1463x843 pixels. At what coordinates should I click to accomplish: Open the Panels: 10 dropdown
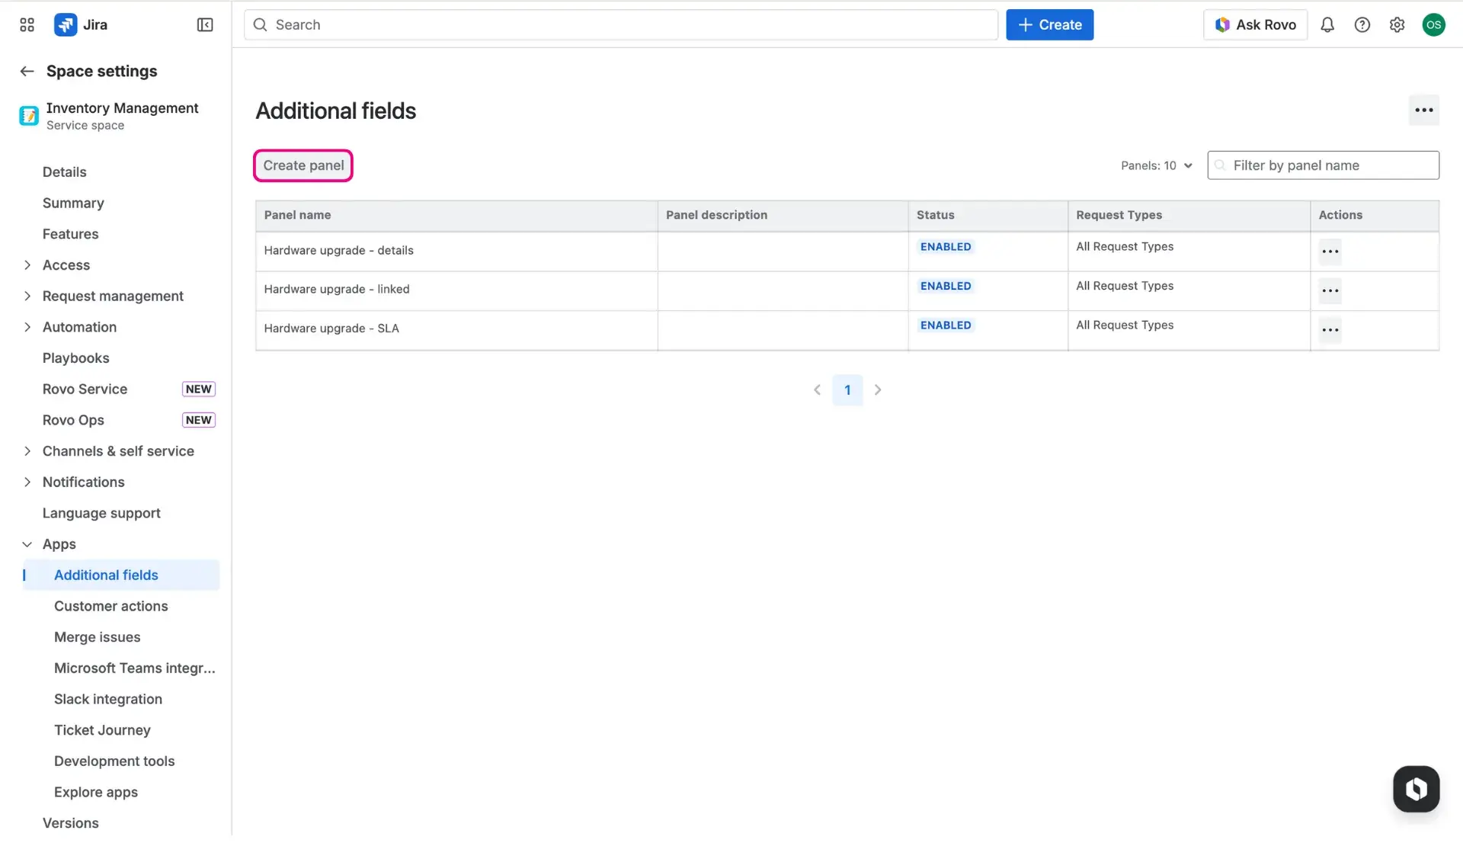[1155, 165]
